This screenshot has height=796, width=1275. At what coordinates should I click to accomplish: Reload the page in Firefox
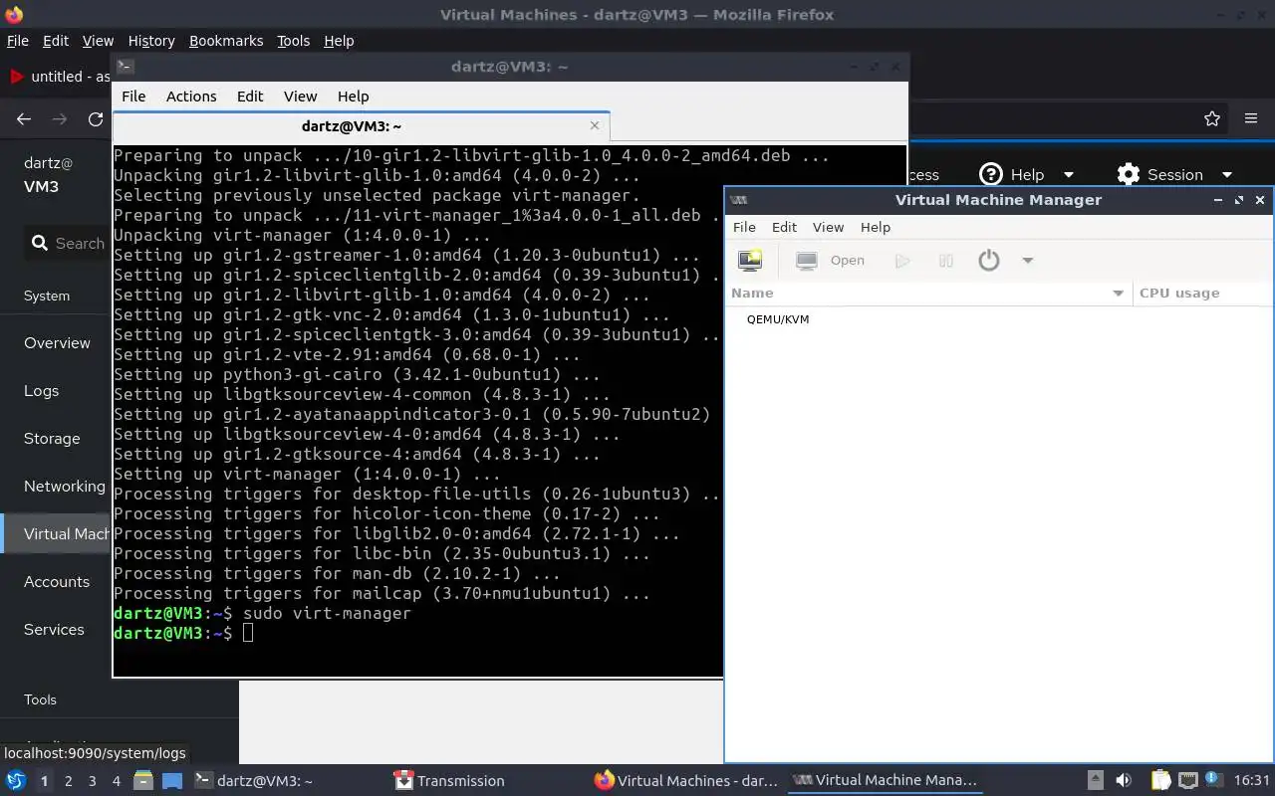[96, 118]
